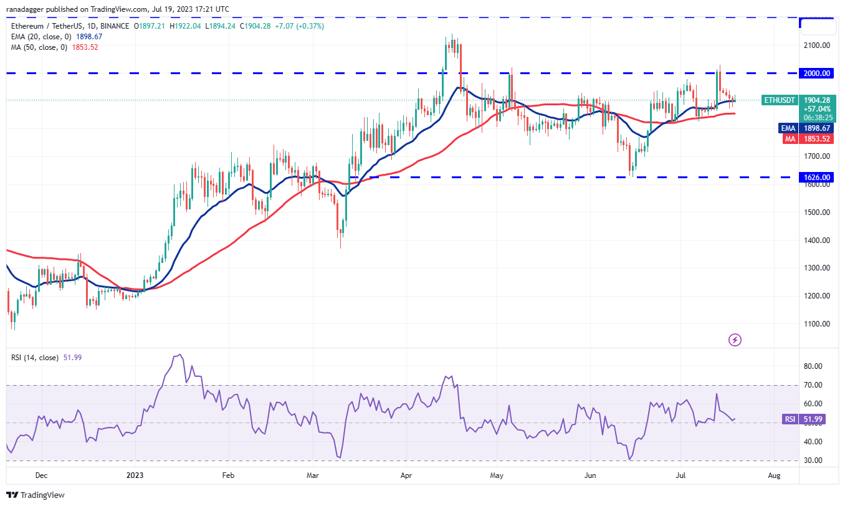Open the TradingView.com link in the header
The width and height of the screenshot is (845, 506).
(x=107, y=9)
